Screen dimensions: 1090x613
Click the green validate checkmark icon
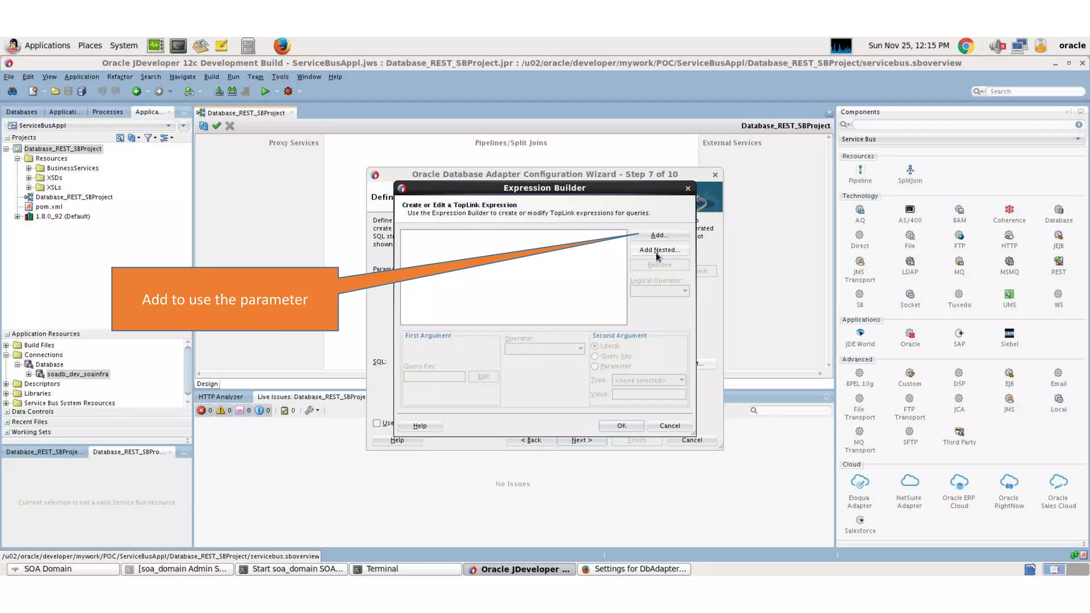pyautogui.click(x=216, y=126)
